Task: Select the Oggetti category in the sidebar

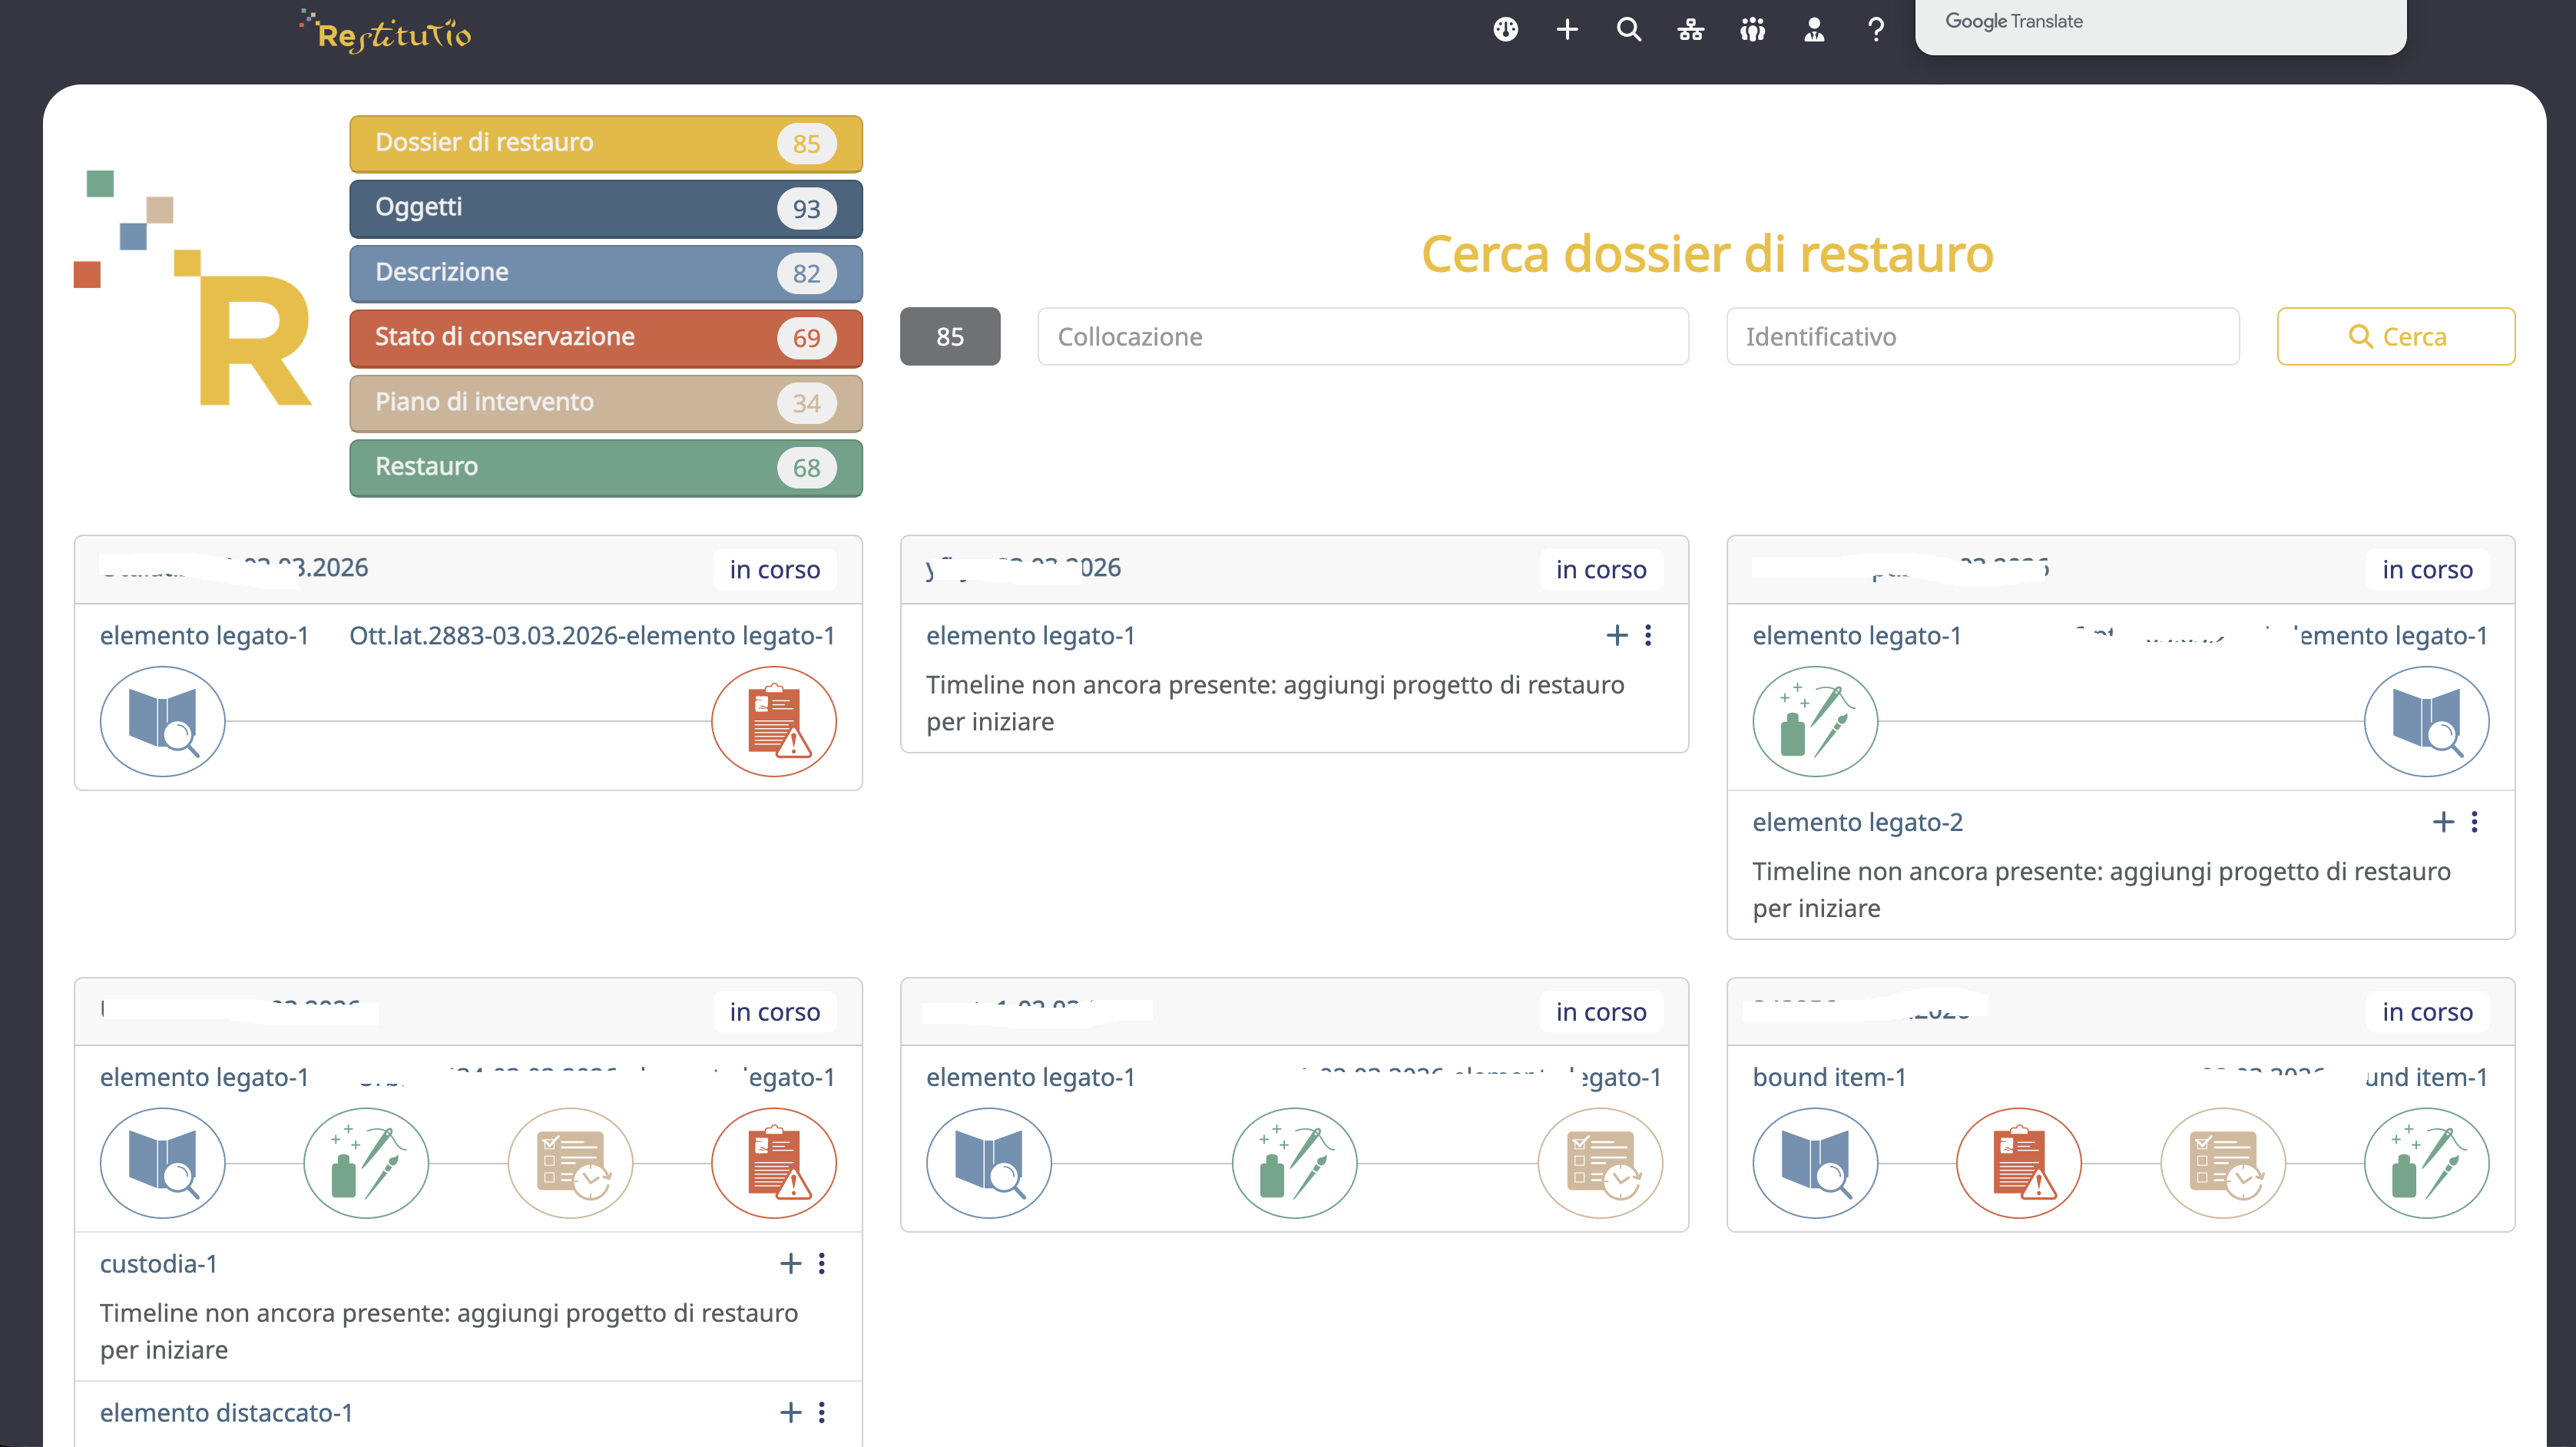Action: tap(605, 207)
